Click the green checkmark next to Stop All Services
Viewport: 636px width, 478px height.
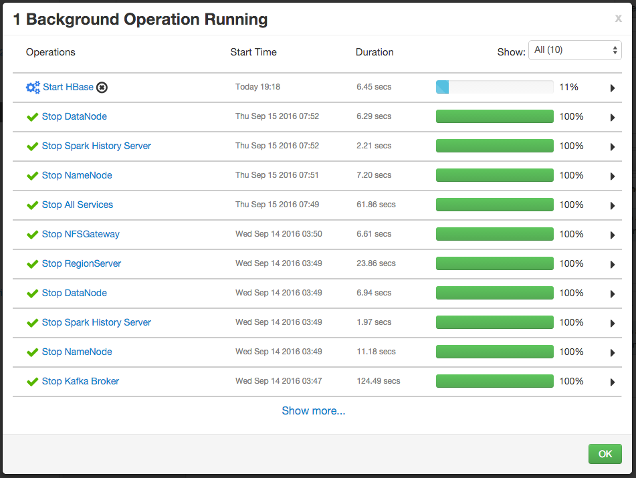(x=32, y=205)
